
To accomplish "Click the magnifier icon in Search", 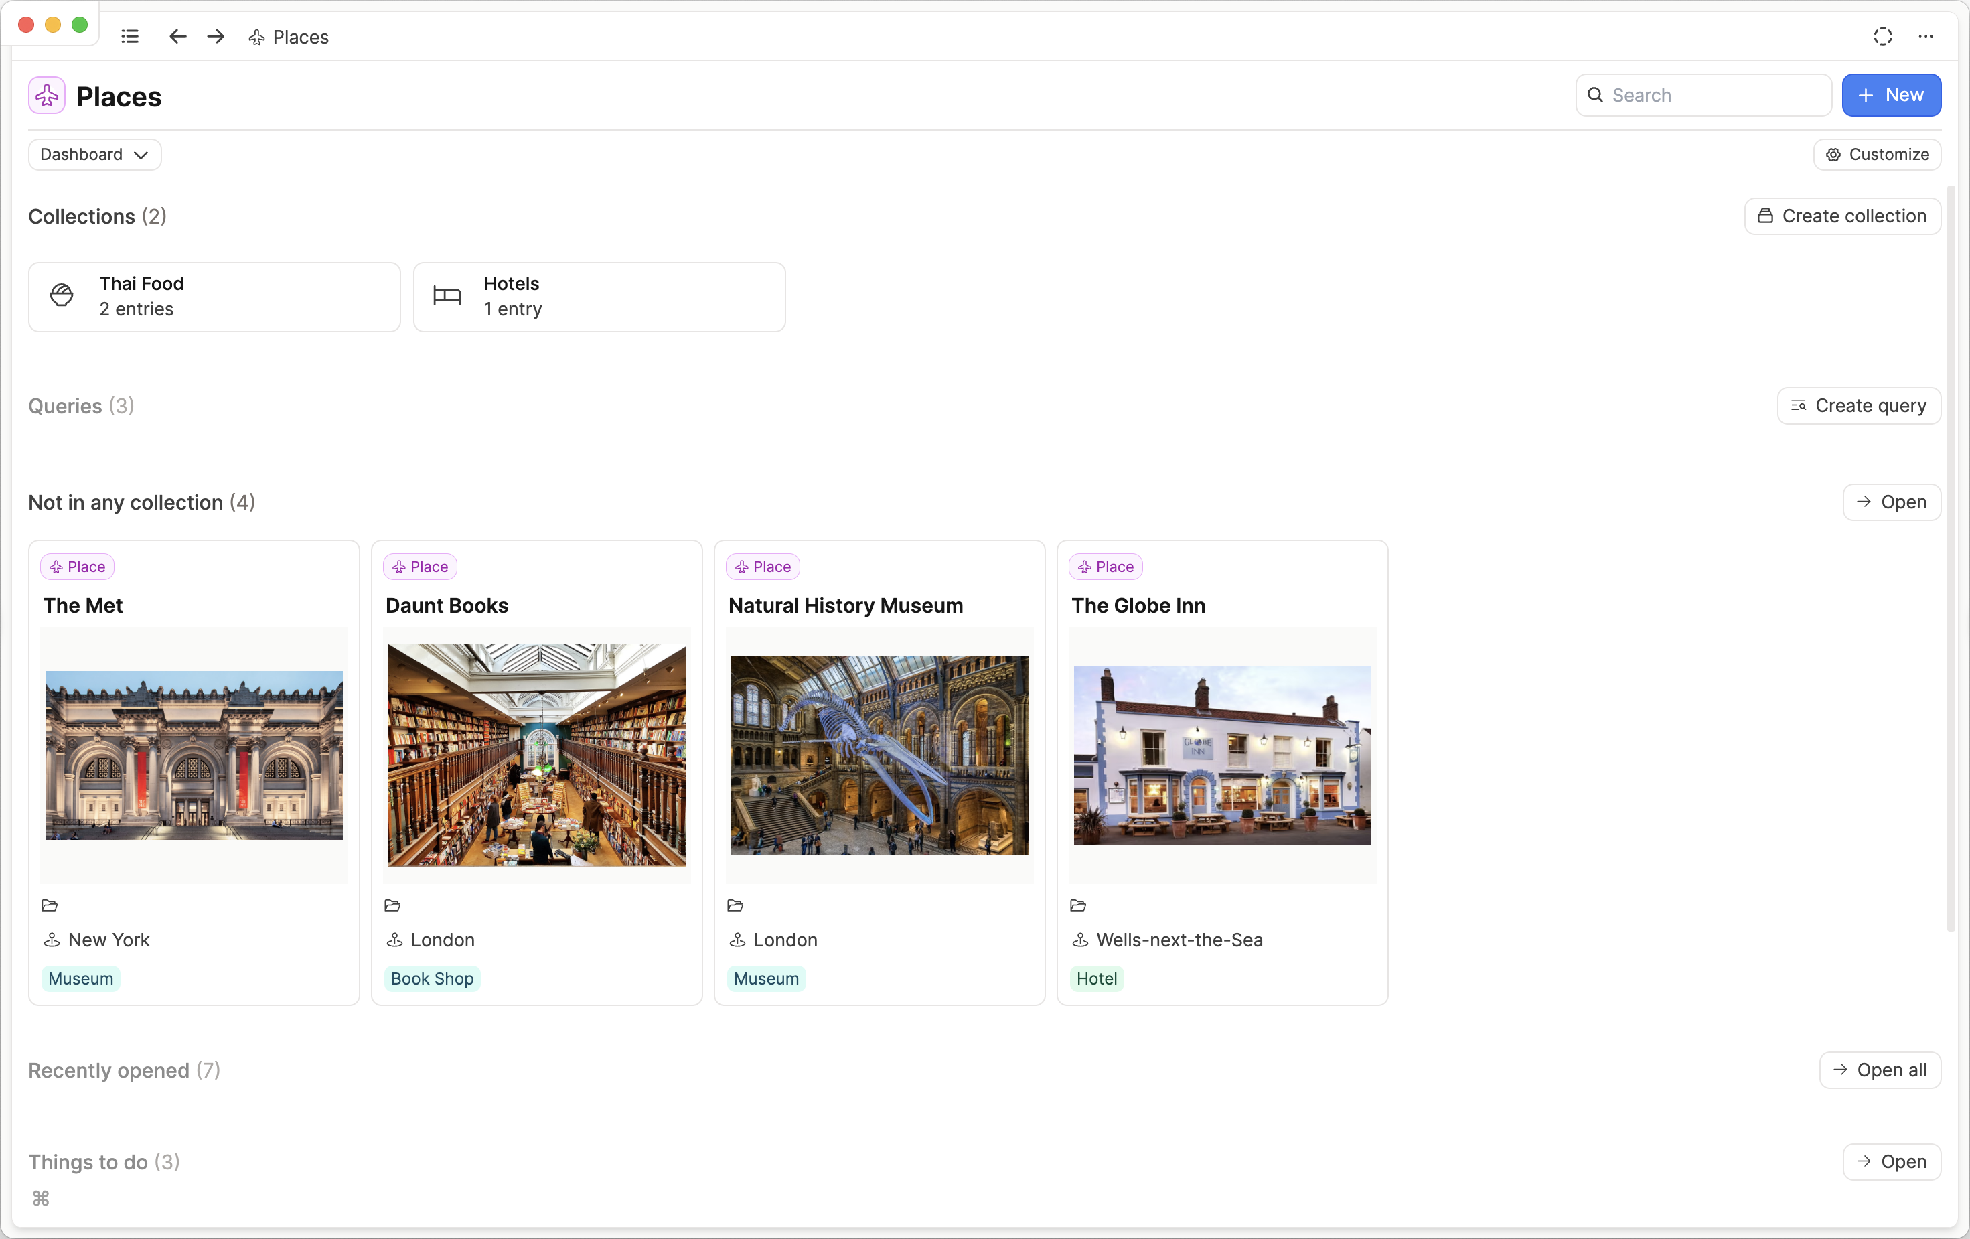I will (x=1595, y=95).
